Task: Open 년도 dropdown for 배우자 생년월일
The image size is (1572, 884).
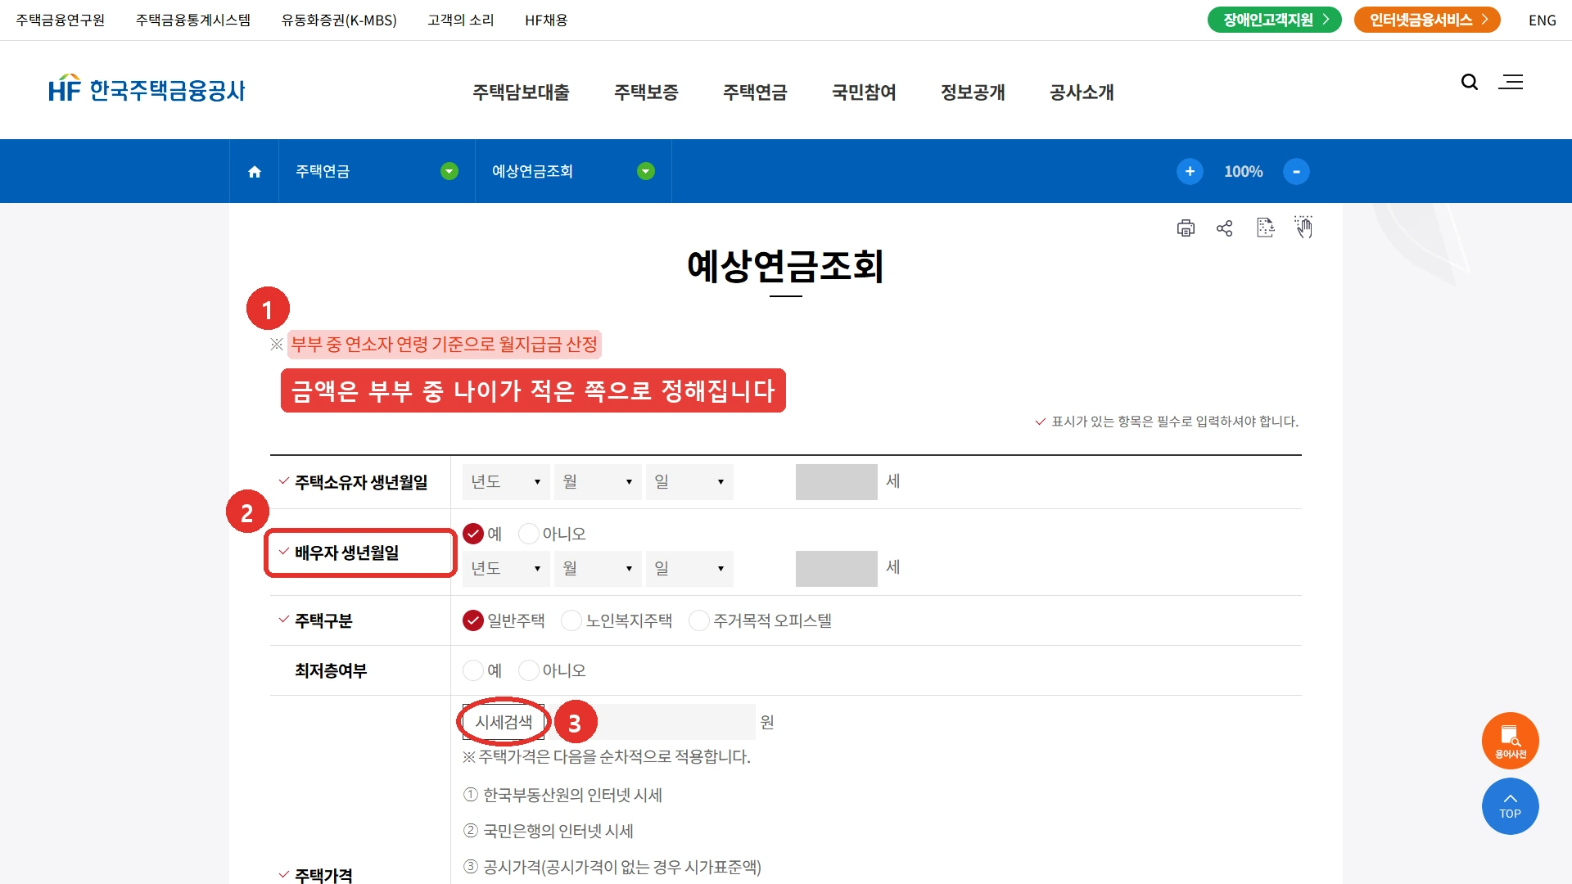Action: coord(506,569)
